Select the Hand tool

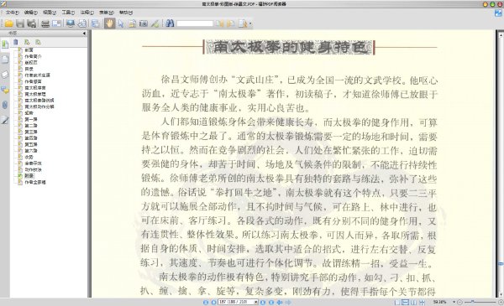point(109,23)
